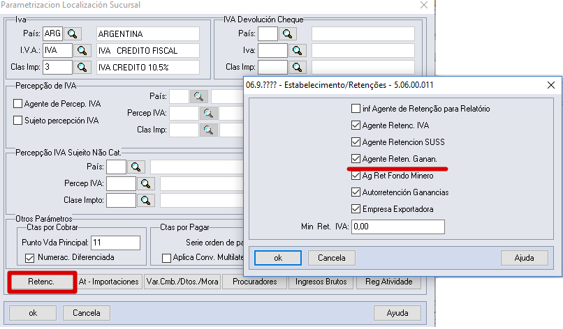Uncheck Agente Retenc. IVA
The image size is (563, 329).
pos(356,125)
